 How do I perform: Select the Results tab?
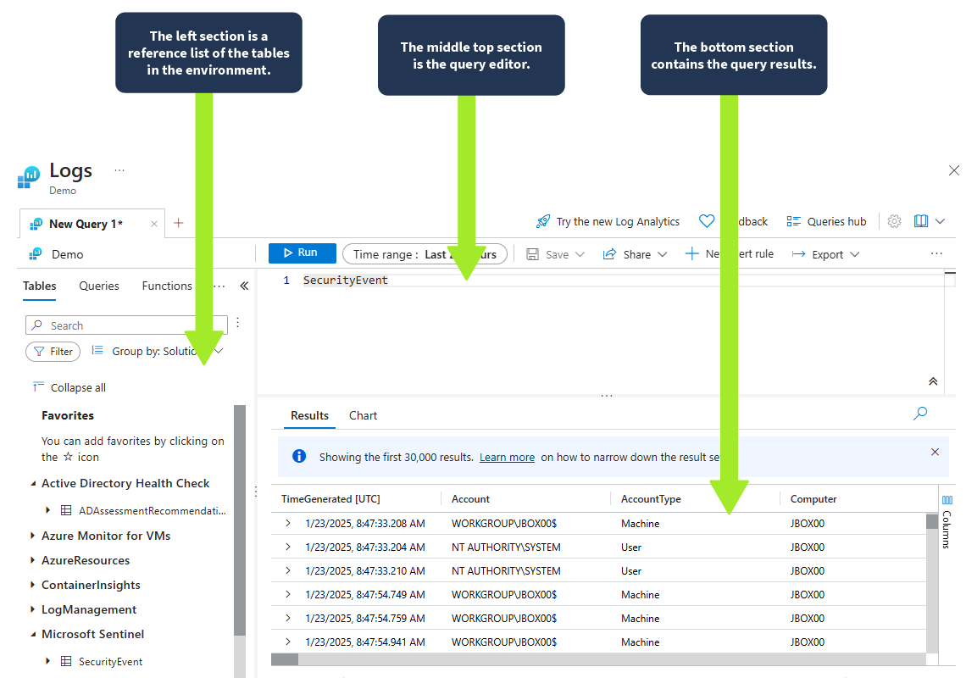(x=309, y=415)
